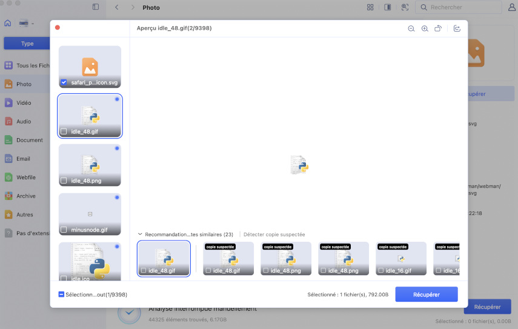Check the idle_16.gif recommendation checkbox
The image size is (518, 329).
pyautogui.click(x=381, y=271)
